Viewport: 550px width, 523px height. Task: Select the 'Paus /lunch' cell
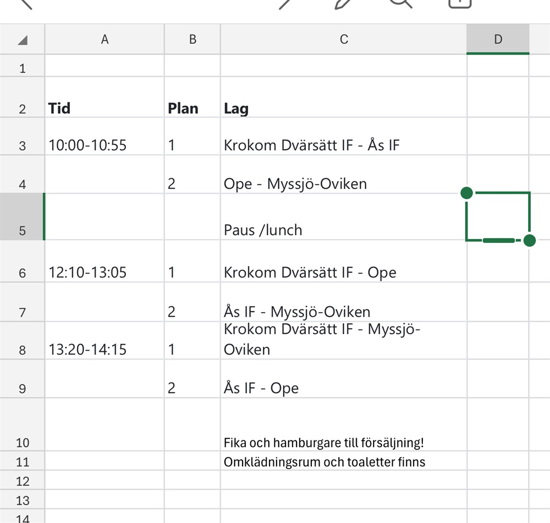tap(344, 229)
